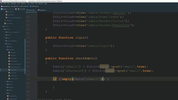Screen dimensions: 178x100
Task: Select pace.html in project tree
Action: point(12,73)
